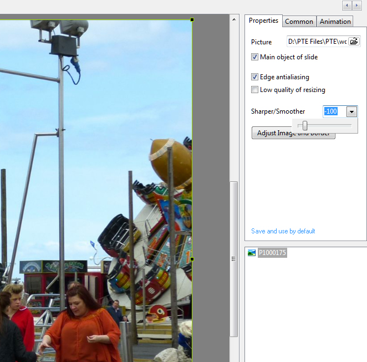367x362 pixels.
Task: Click the Sharper/Smoother slider handle
Action: pyautogui.click(x=305, y=126)
